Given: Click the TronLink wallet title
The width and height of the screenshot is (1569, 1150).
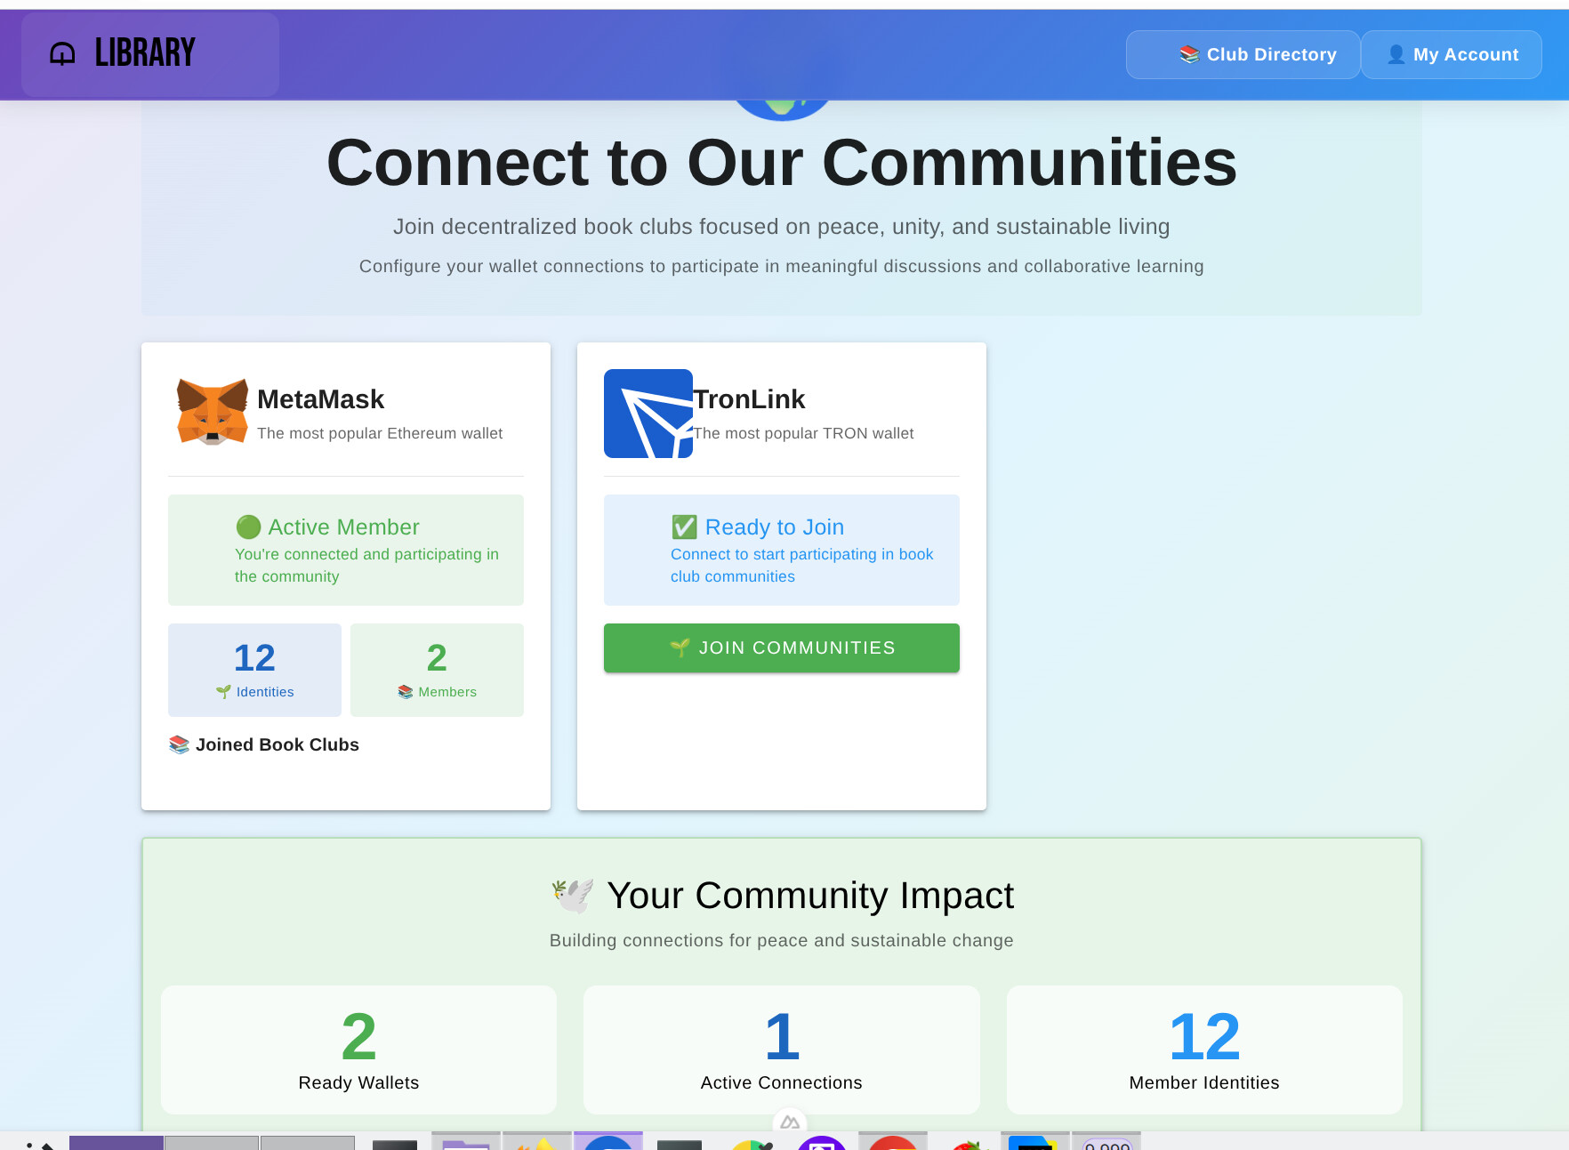Looking at the screenshot, I should tap(749, 399).
